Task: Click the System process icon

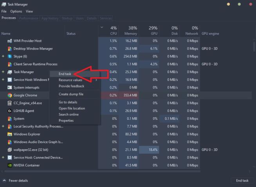Action: [10, 119]
